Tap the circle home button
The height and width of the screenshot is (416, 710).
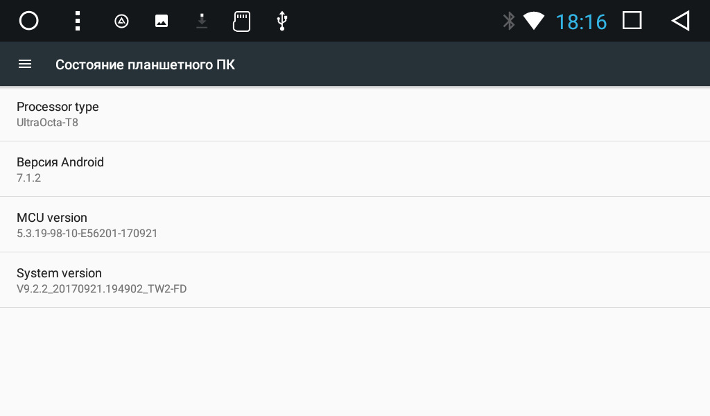pos(29,21)
